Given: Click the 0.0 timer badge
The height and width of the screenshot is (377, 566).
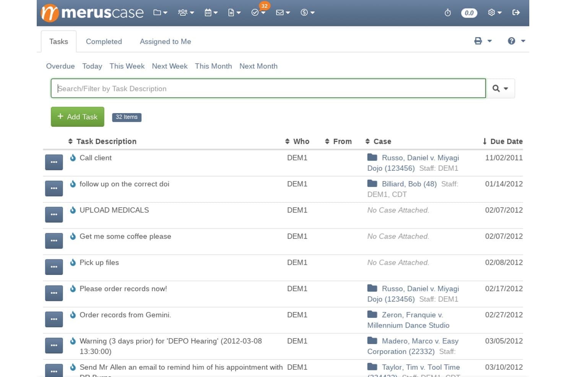Looking at the screenshot, I should [469, 13].
